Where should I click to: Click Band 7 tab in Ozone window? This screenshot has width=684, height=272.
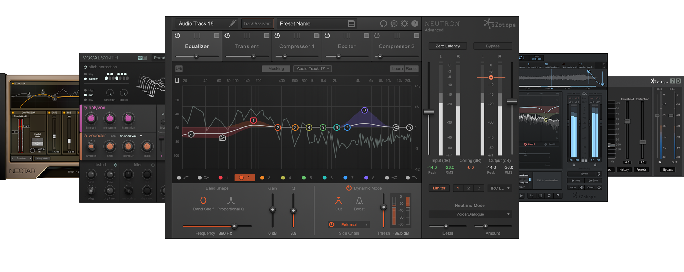coord(530,145)
